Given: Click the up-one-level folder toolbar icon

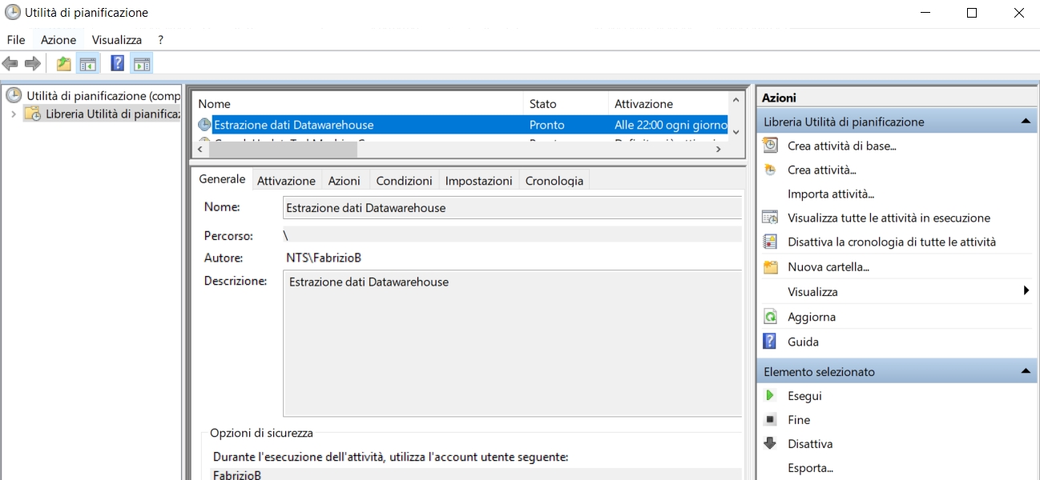Looking at the screenshot, I should [x=63, y=64].
